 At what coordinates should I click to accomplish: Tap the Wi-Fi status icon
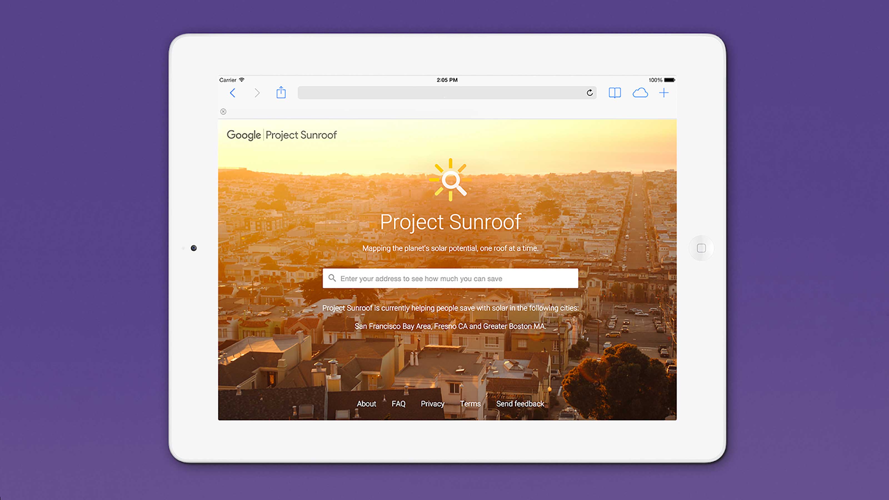pos(242,80)
